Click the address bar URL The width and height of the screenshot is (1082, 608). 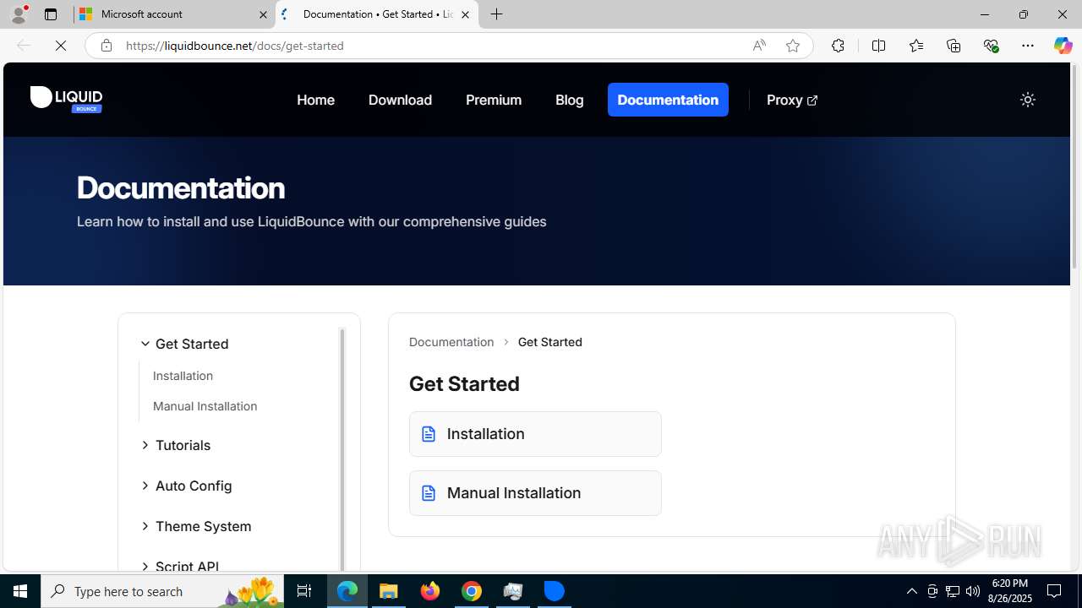[234, 46]
